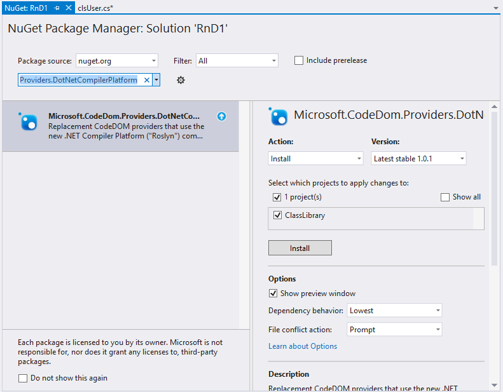Image resolution: width=503 pixels, height=392 pixels.
Task: Enable Include prerelease checkbox
Action: [x=299, y=61]
